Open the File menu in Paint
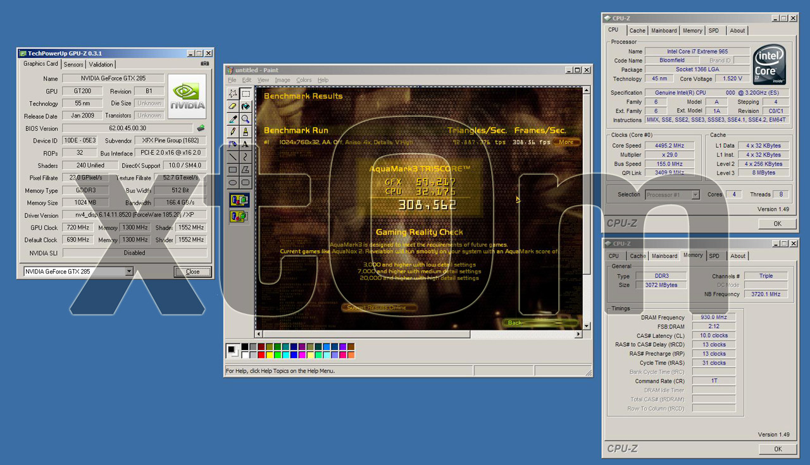 point(232,80)
